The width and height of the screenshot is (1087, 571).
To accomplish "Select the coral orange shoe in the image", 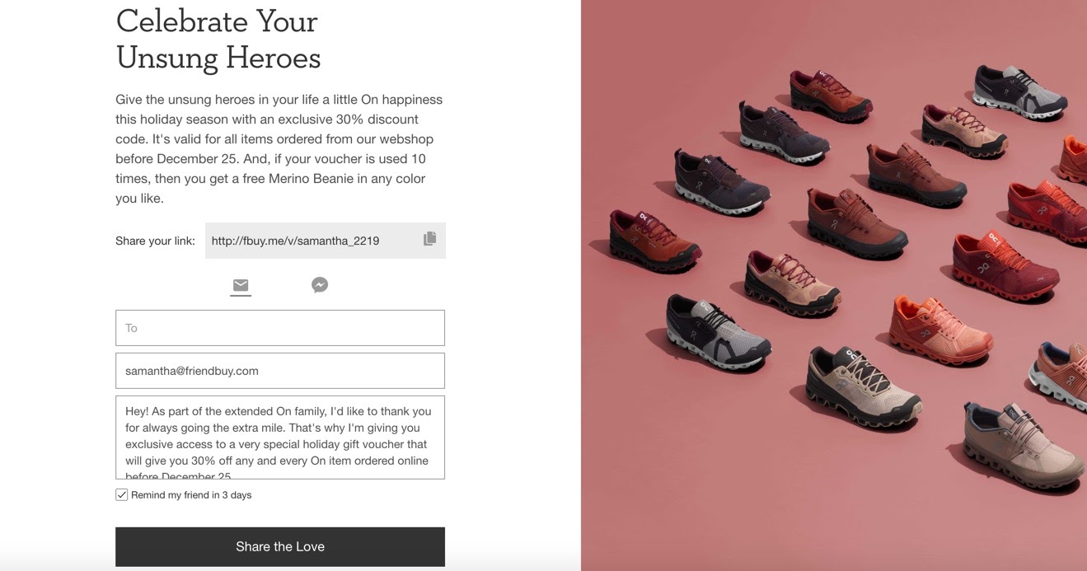I will [941, 330].
